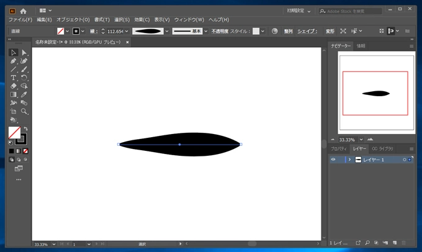Open the オブジェクト(O) menu
Screen dimensions: 422x252
(x=73, y=20)
